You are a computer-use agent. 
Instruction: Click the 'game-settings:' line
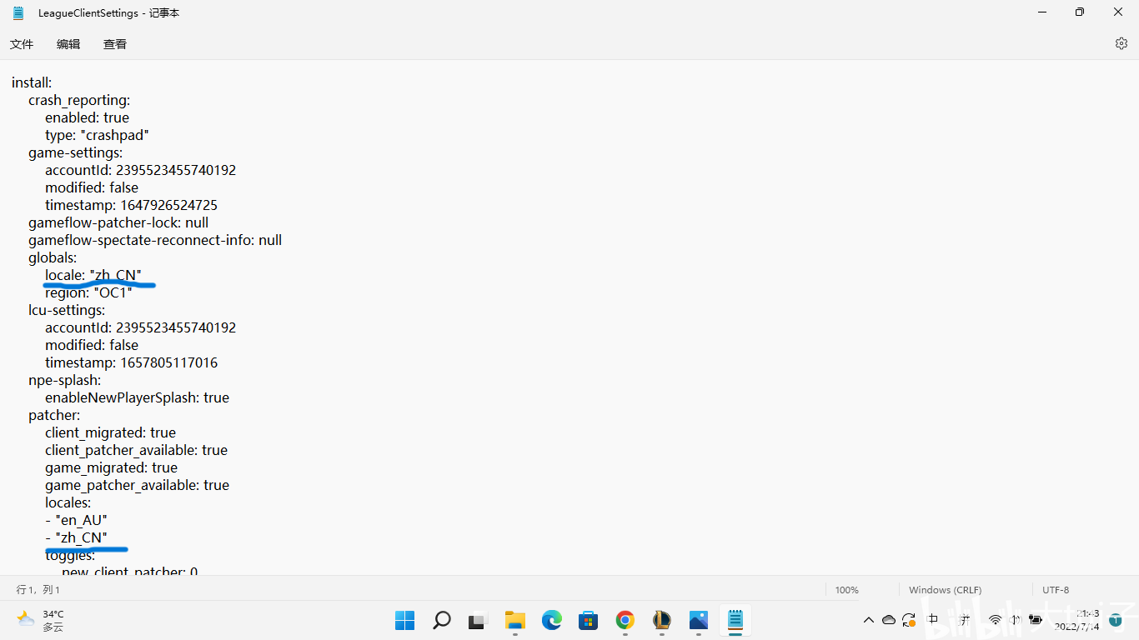click(x=75, y=152)
